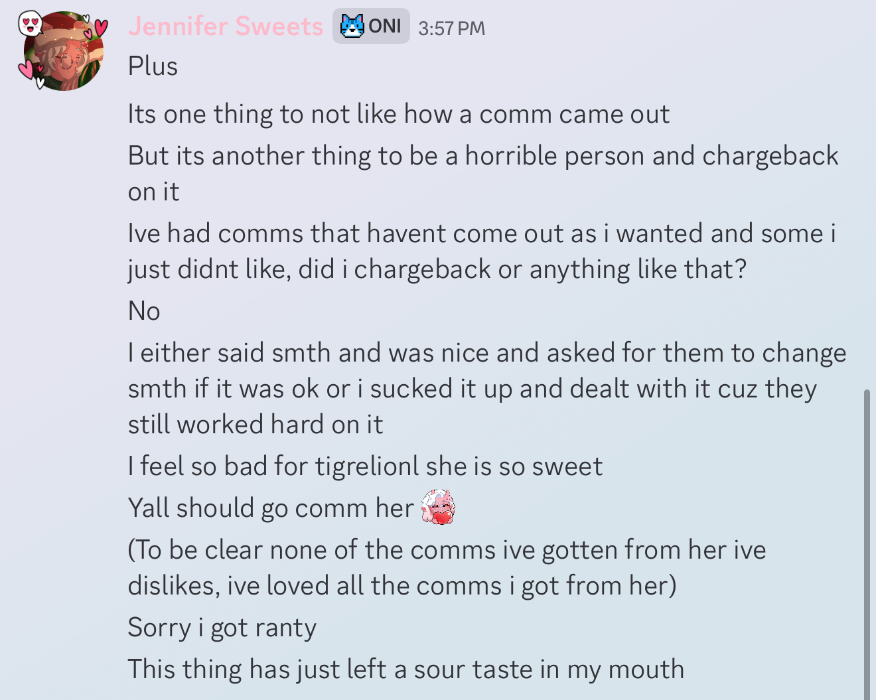Select the single-word "No" message
Screen dimensions: 876x700
coord(144,311)
